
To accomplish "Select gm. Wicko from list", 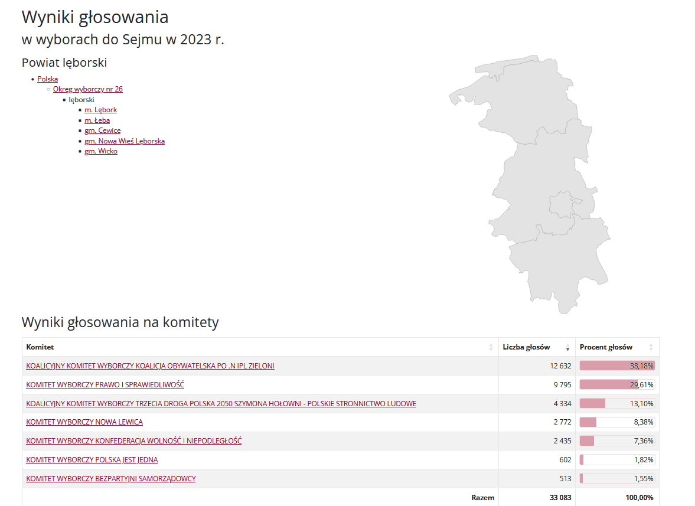I will [100, 151].
